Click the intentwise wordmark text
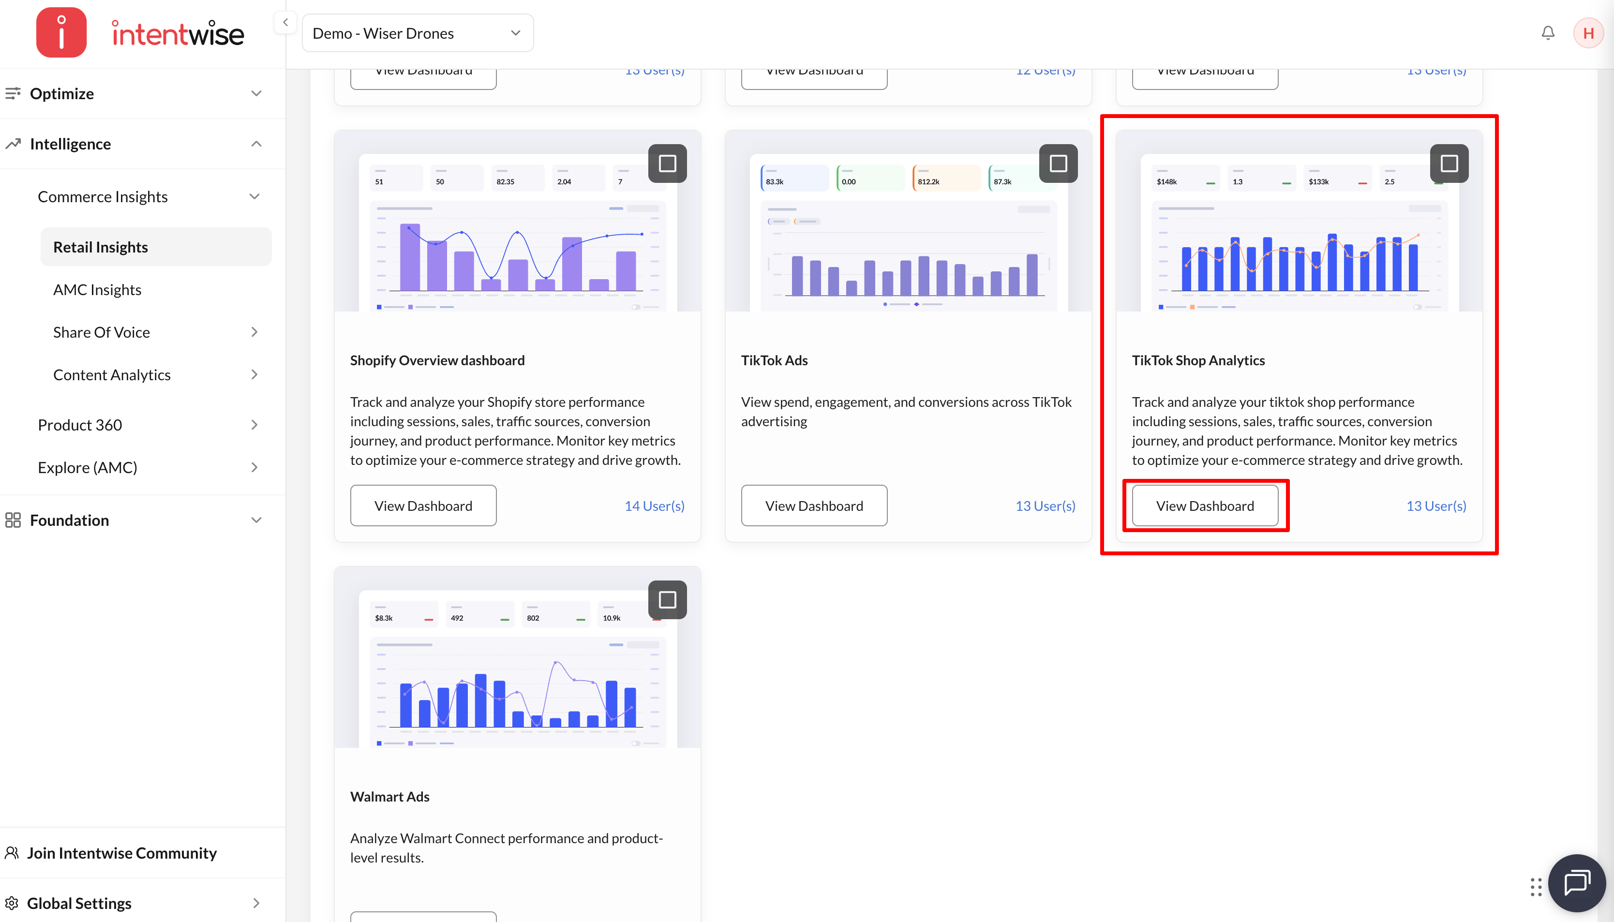The width and height of the screenshot is (1614, 922). 178,33
